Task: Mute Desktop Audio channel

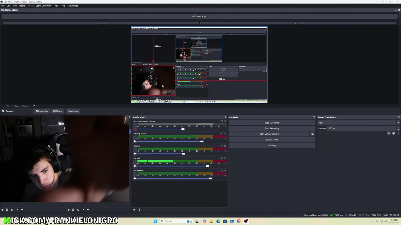Action: 135,141
